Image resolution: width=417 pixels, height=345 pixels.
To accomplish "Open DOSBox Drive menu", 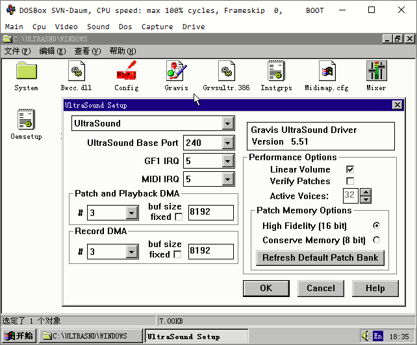I will [x=194, y=27].
